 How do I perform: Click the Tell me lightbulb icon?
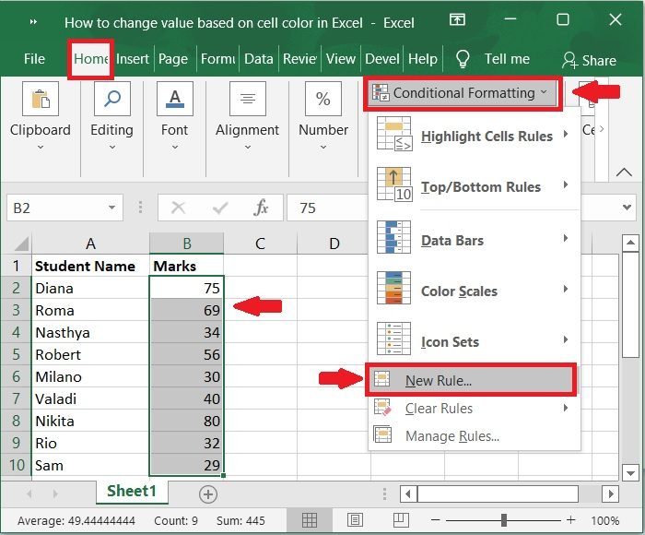[463, 59]
